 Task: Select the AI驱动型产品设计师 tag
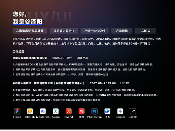(30, 31)
